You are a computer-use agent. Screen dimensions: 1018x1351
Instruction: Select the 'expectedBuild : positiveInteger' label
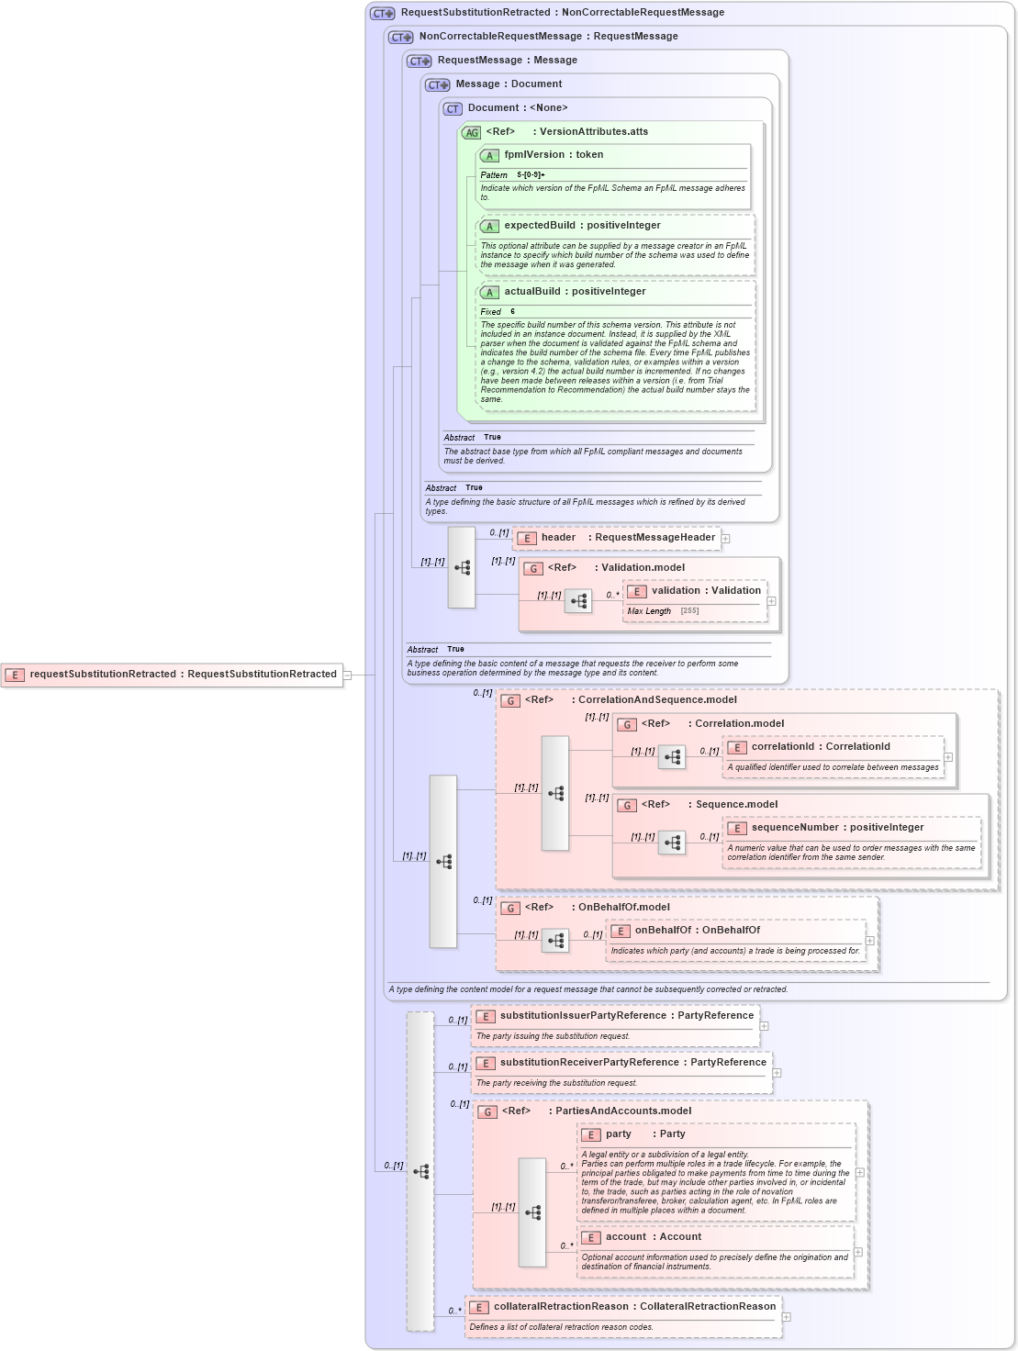pos(582,226)
